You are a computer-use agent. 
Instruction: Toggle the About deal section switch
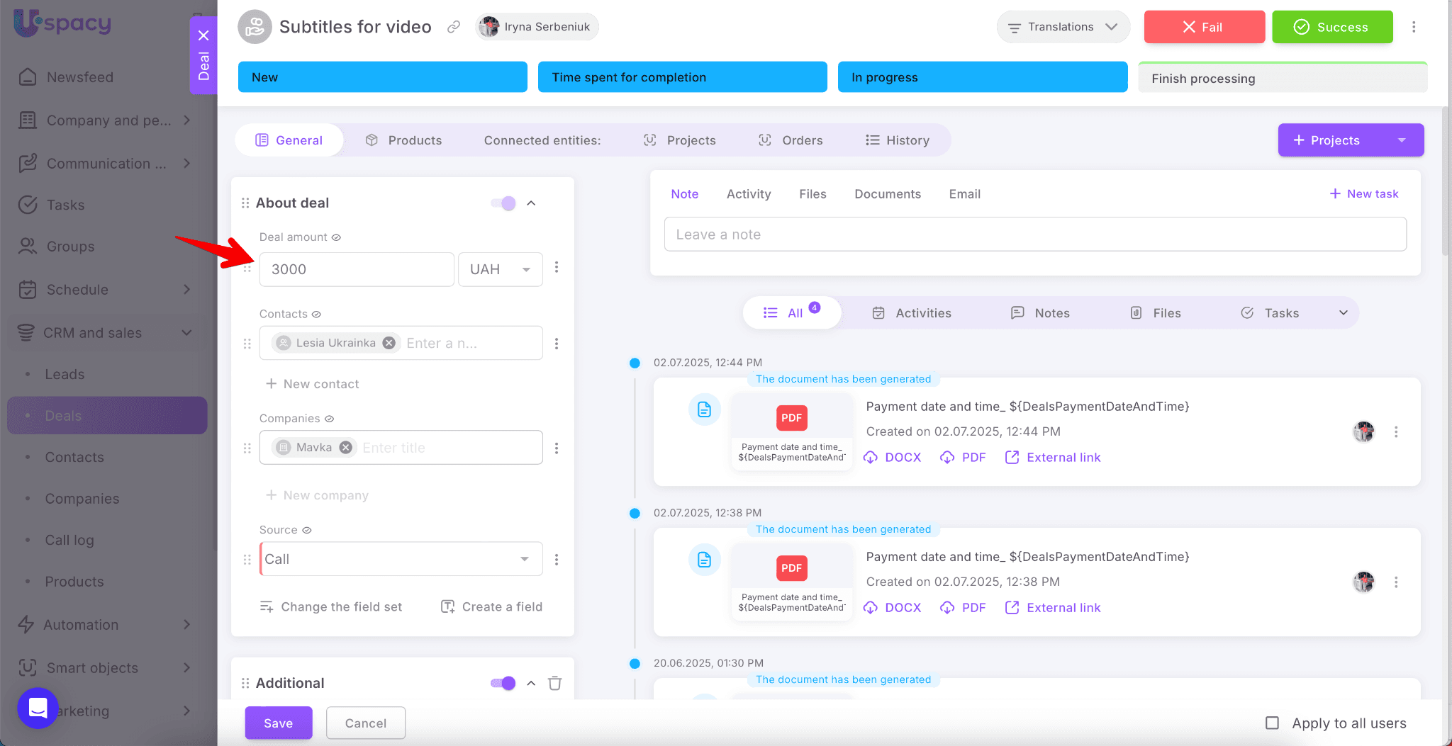tap(503, 203)
